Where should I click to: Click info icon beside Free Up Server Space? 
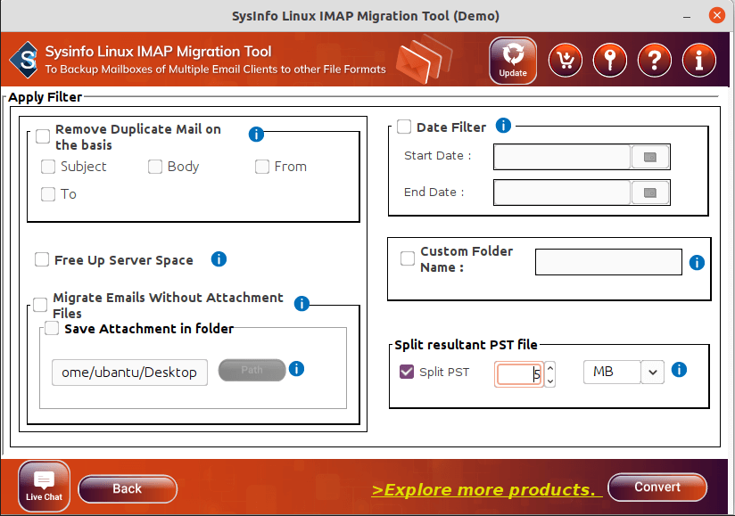click(219, 259)
